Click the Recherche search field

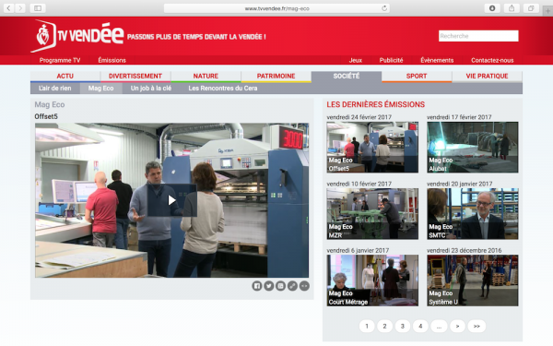point(478,36)
